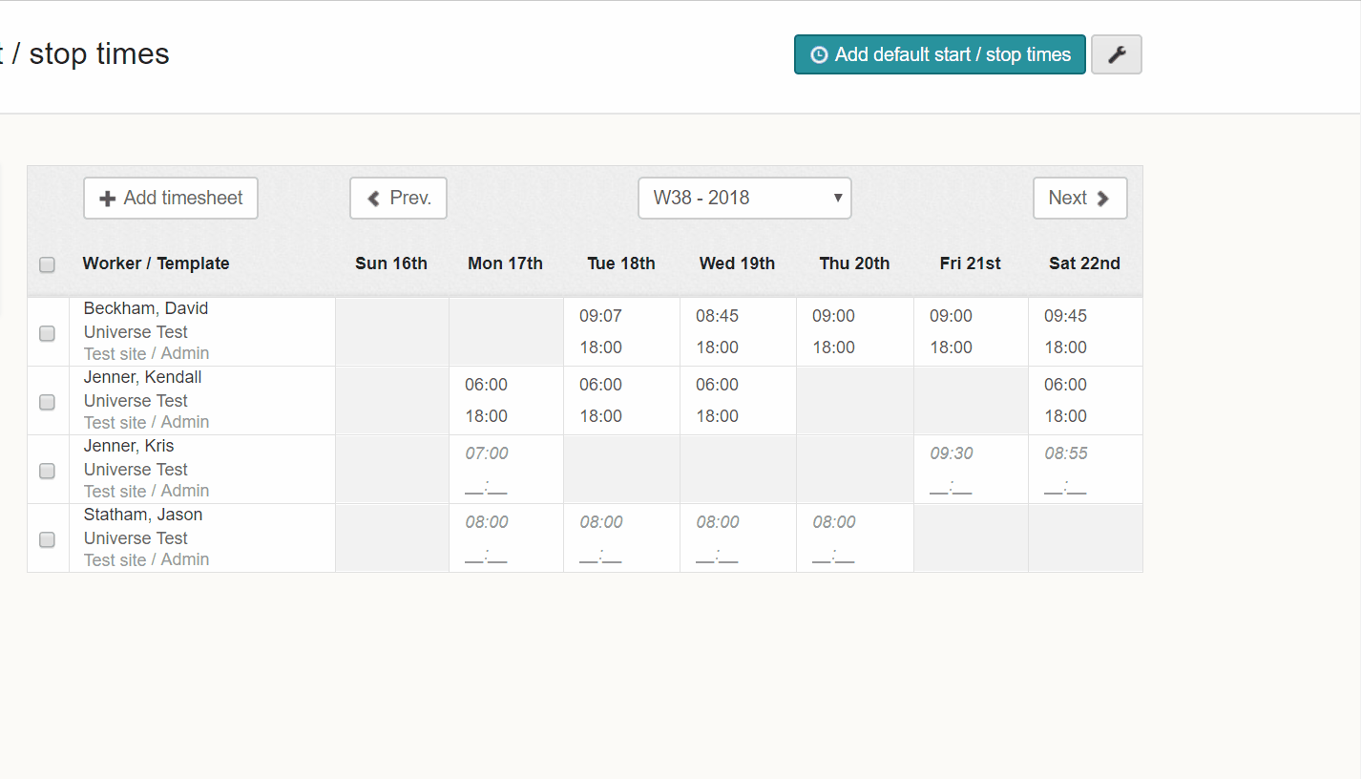Viewport: 1361px width, 779px height.
Task: Tick the checkbox for Kris Jenner
Action: point(47,471)
